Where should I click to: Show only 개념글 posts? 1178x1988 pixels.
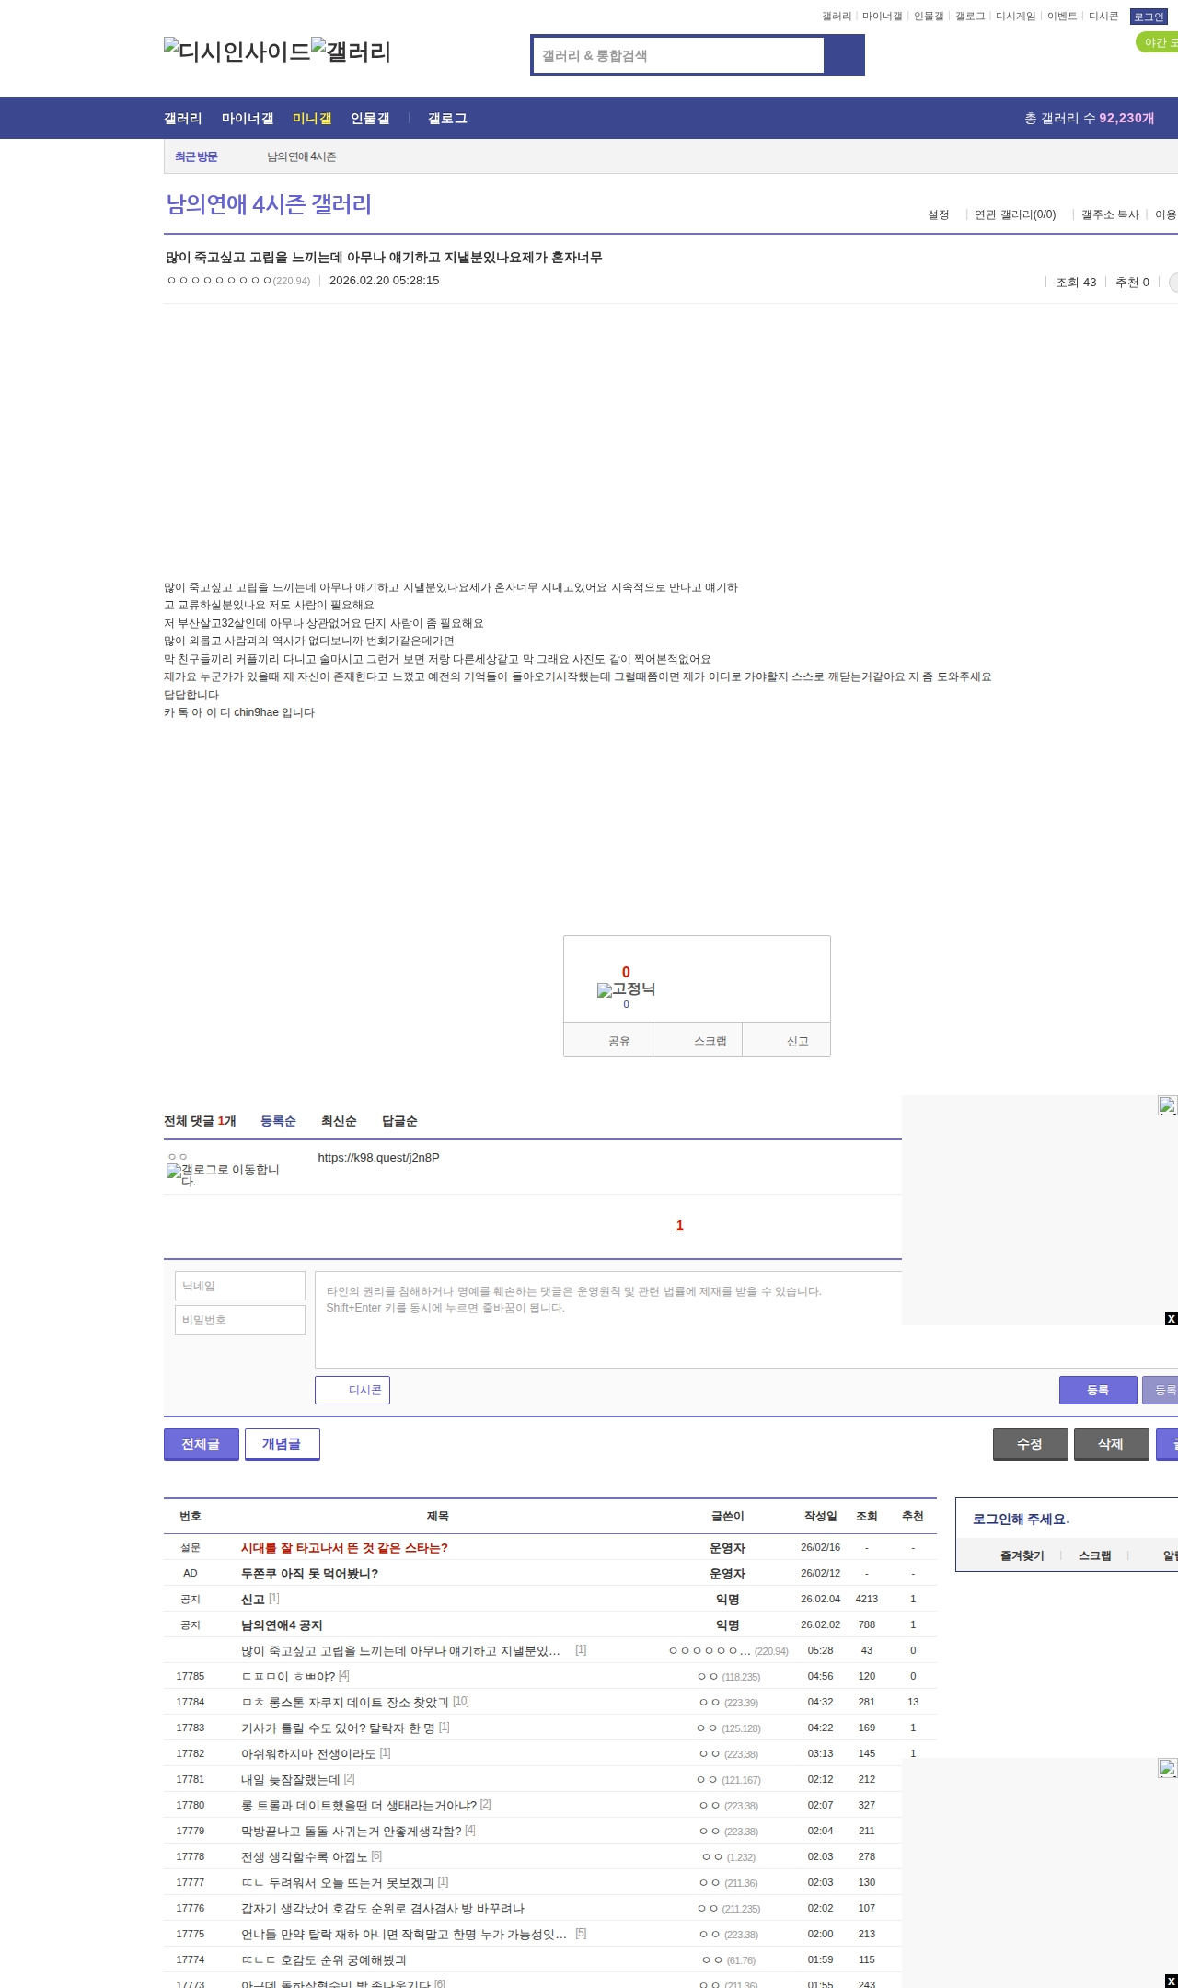click(x=282, y=1444)
